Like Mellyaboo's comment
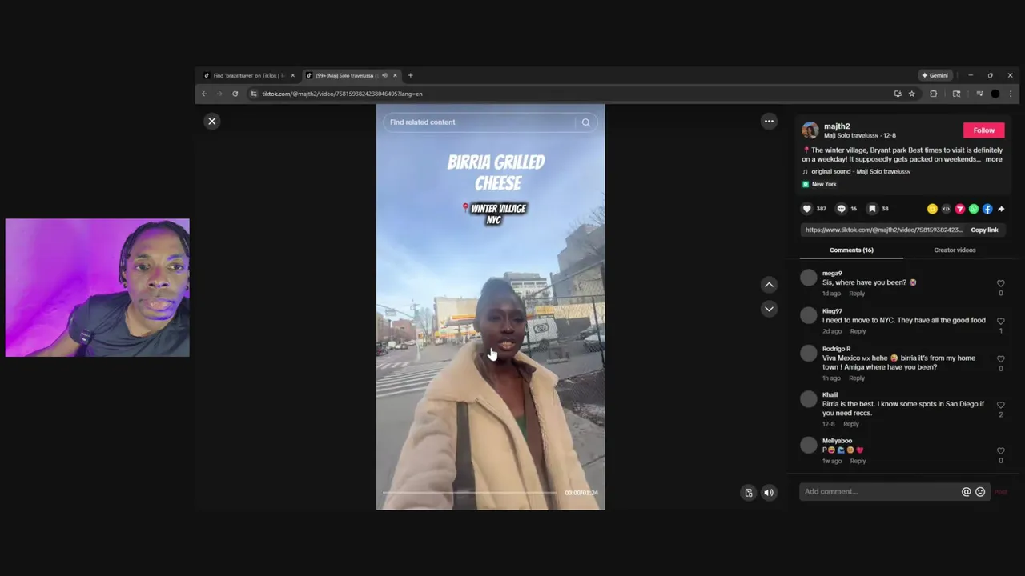Image resolution: width=1025 pixels, height=576 pixels. click(1000, 450)
